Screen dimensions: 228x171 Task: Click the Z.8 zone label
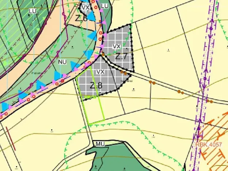coord(96,85)
